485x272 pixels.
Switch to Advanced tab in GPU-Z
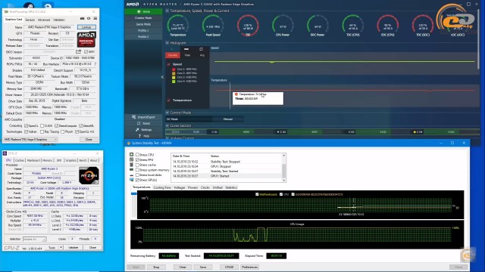(44, 20)
